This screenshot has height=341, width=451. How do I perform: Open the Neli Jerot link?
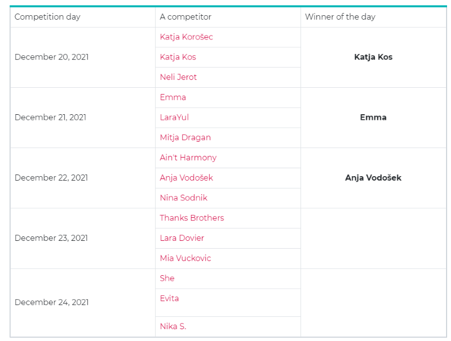(x=178, y=77)
